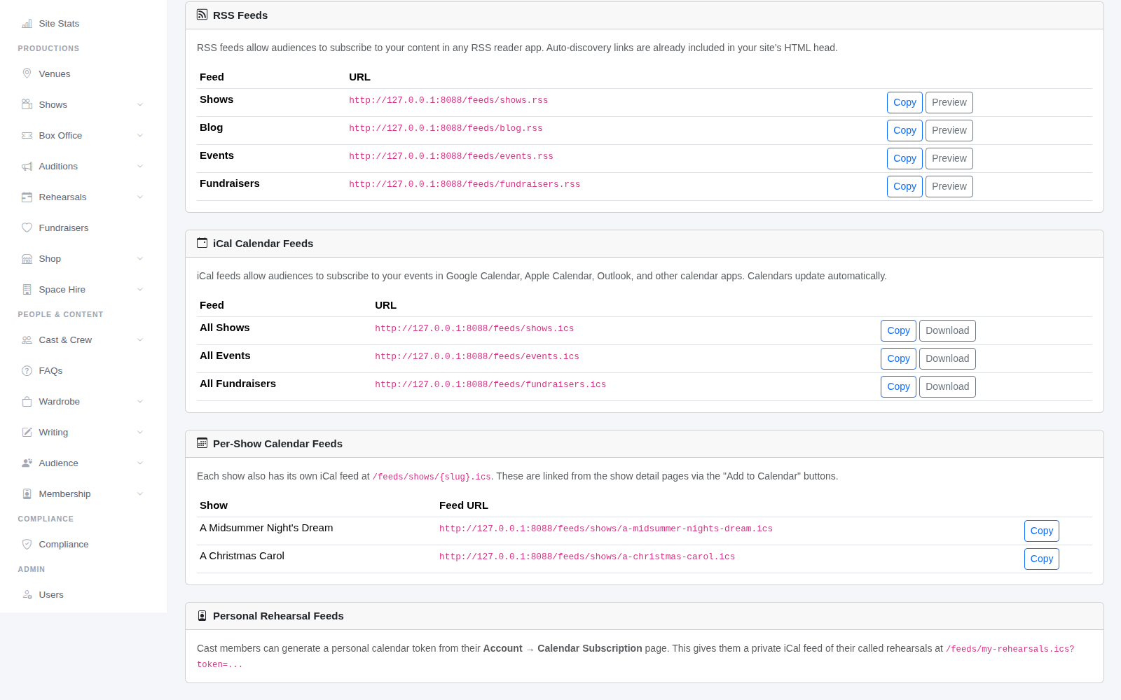The image size is (1121, 700).
Task: Click the Rehearsals calendar icon
Action: coord(27,197)
